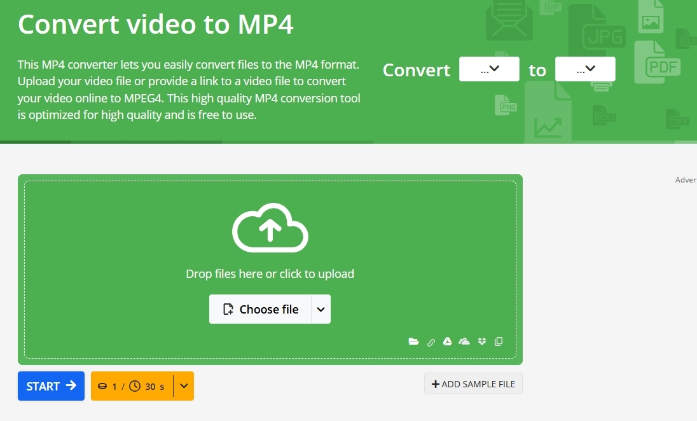Viewport: 697px width, 421px height.
Task: Open the source format dropdown after Convert
Action: click(489, 69)
